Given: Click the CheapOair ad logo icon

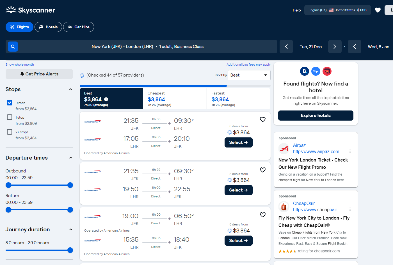Looking at the screenshot, I should [x=284, y=207].
